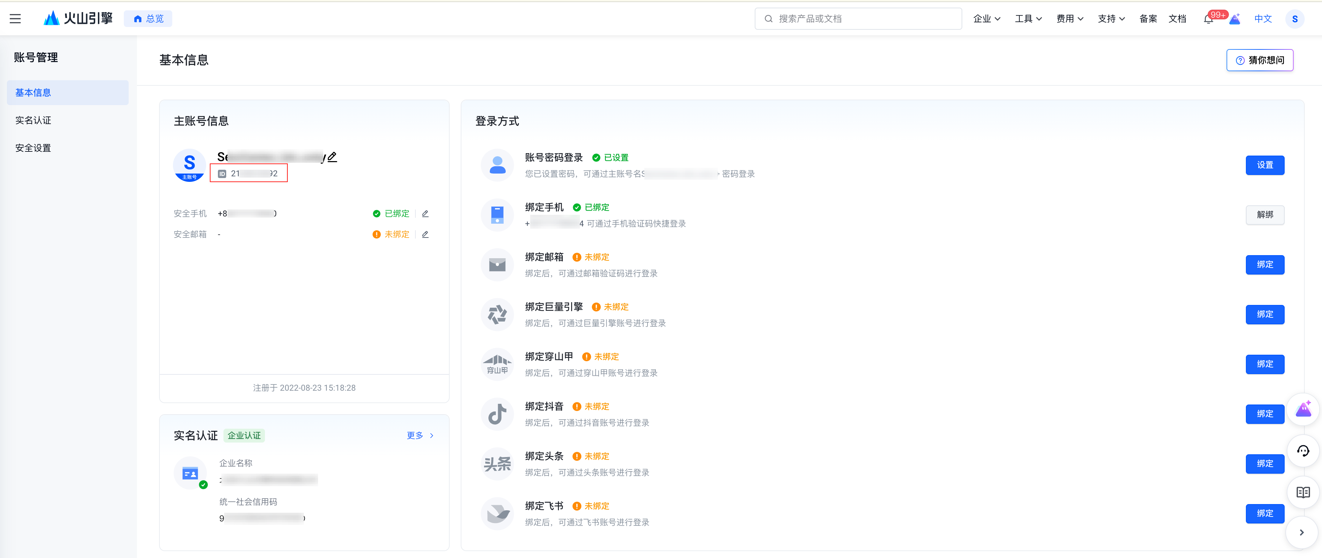
Task: Edit the account name pencil icon
Action: point(332,157)
